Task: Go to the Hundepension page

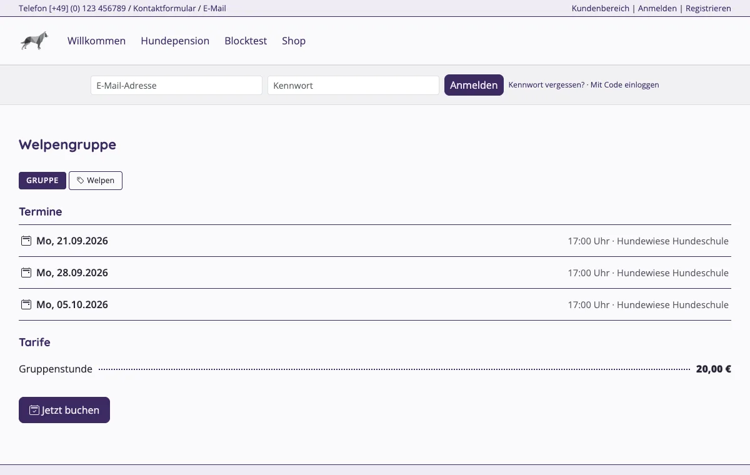Action: [175, 41]
